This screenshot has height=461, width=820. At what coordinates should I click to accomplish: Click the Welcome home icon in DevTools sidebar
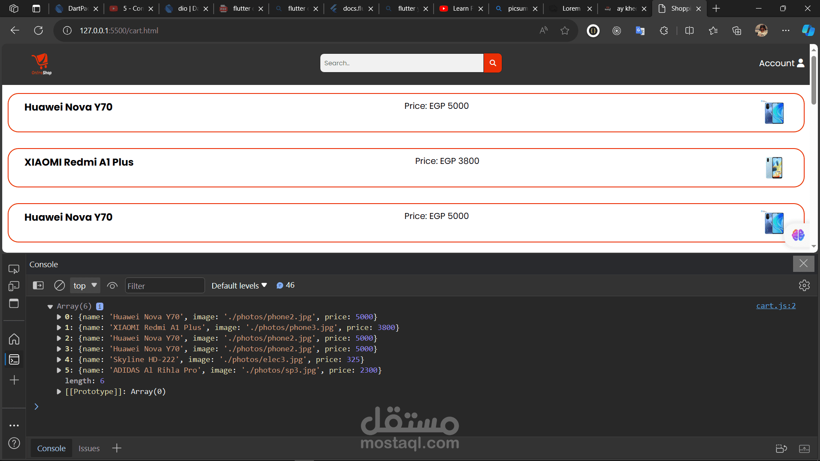pyautogui.click(x=14, y=339)
